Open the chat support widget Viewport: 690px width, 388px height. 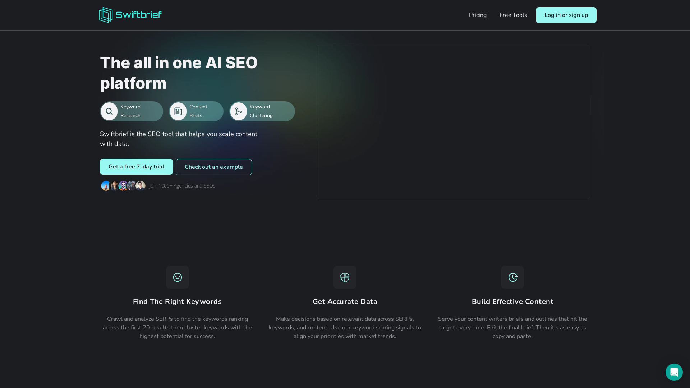pyautogui.click(x=674, y=372)
